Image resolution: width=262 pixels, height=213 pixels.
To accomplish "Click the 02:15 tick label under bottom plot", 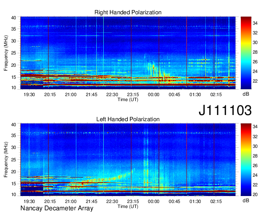I will click(216, 201).
